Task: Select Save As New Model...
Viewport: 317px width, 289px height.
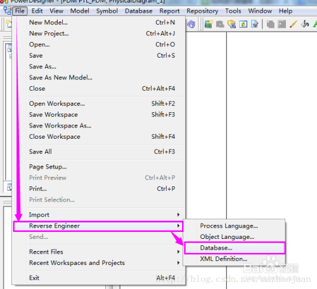Action: pyautogui.click(x=99, y=77)
